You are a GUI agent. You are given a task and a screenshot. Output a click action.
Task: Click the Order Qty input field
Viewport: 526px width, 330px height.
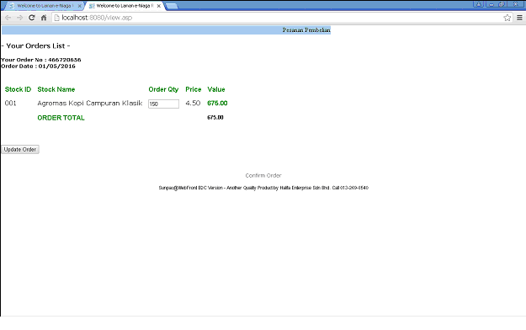(x=164, y=104)
